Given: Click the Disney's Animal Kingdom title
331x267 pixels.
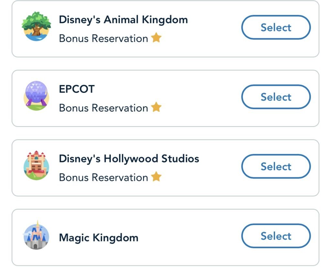Looking at the screenshot, I should point(123,20).
